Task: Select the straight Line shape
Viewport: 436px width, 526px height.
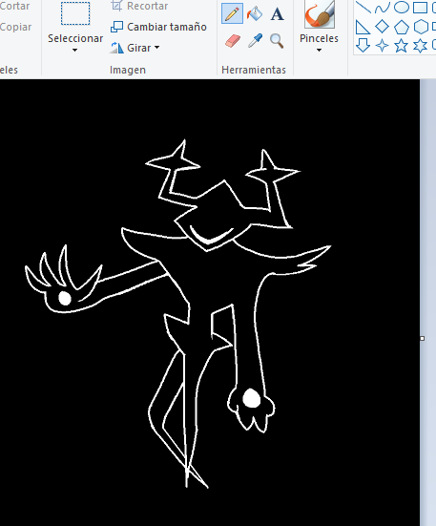Action: click(363, 8)
